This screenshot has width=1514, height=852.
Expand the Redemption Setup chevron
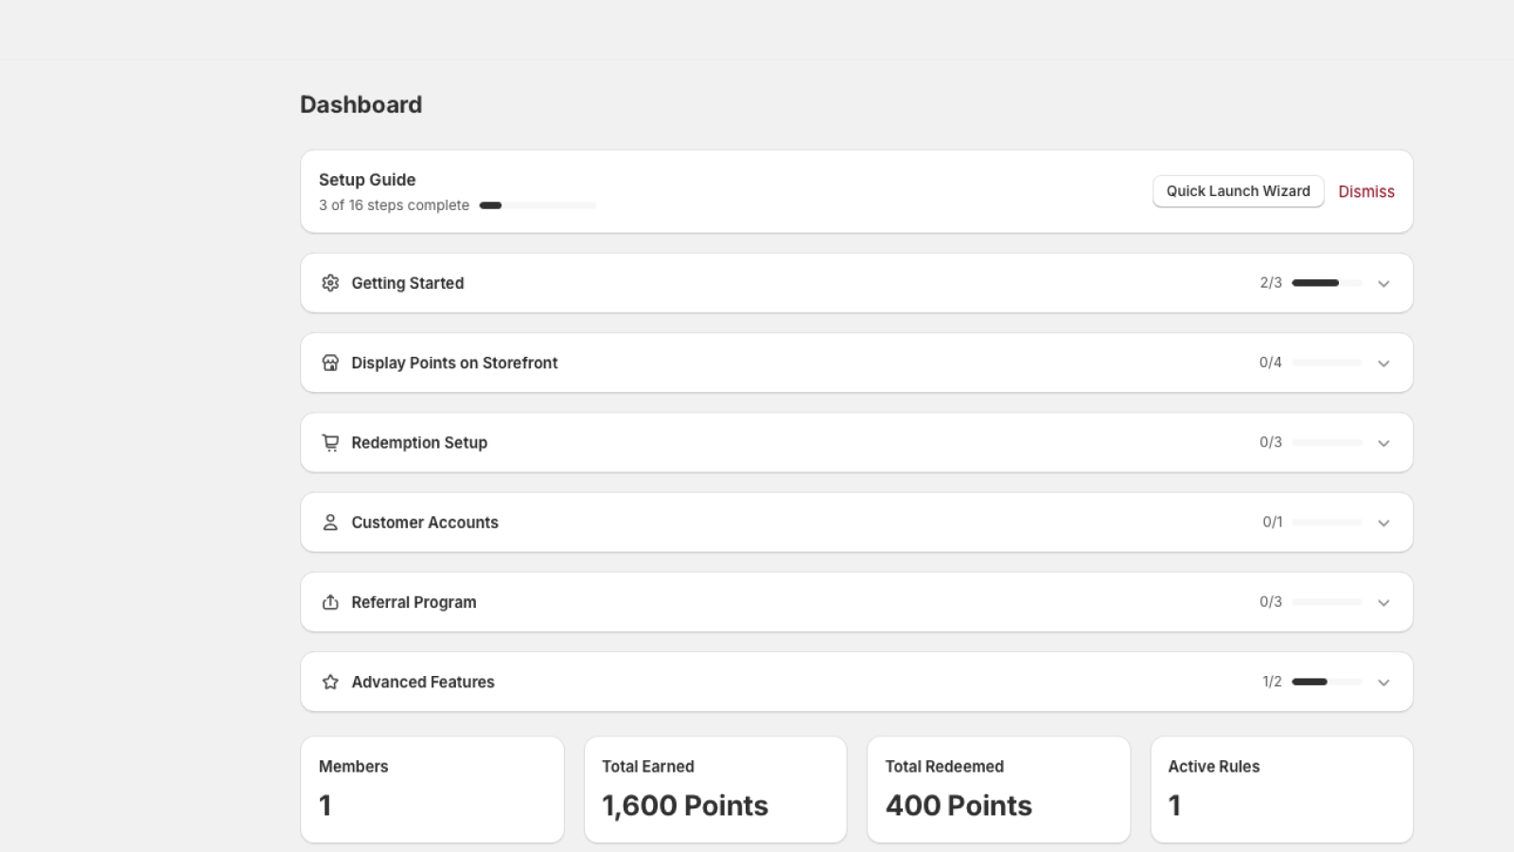pyautogui.click(x=1383, y=443)
